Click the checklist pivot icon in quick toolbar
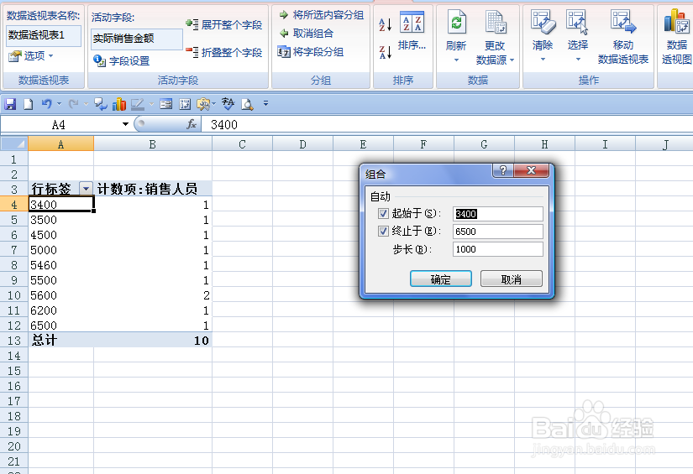This screenshot has width=693, height=474. (185, 104)
